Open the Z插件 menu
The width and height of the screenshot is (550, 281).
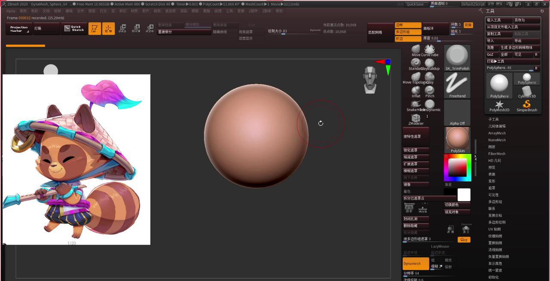[254, 11]
